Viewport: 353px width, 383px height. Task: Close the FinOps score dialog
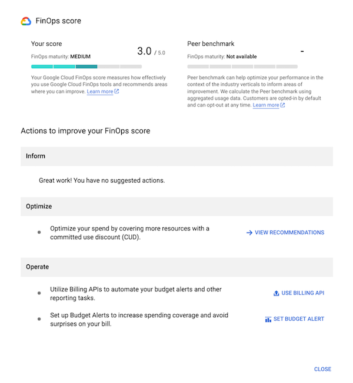322,369
